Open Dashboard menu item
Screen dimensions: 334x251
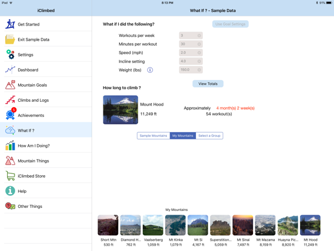[x=46, y=70]
